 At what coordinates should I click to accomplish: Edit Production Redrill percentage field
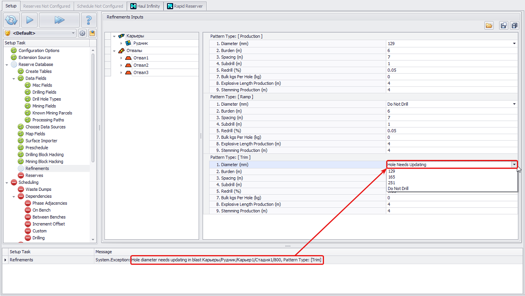click(451, 70)
